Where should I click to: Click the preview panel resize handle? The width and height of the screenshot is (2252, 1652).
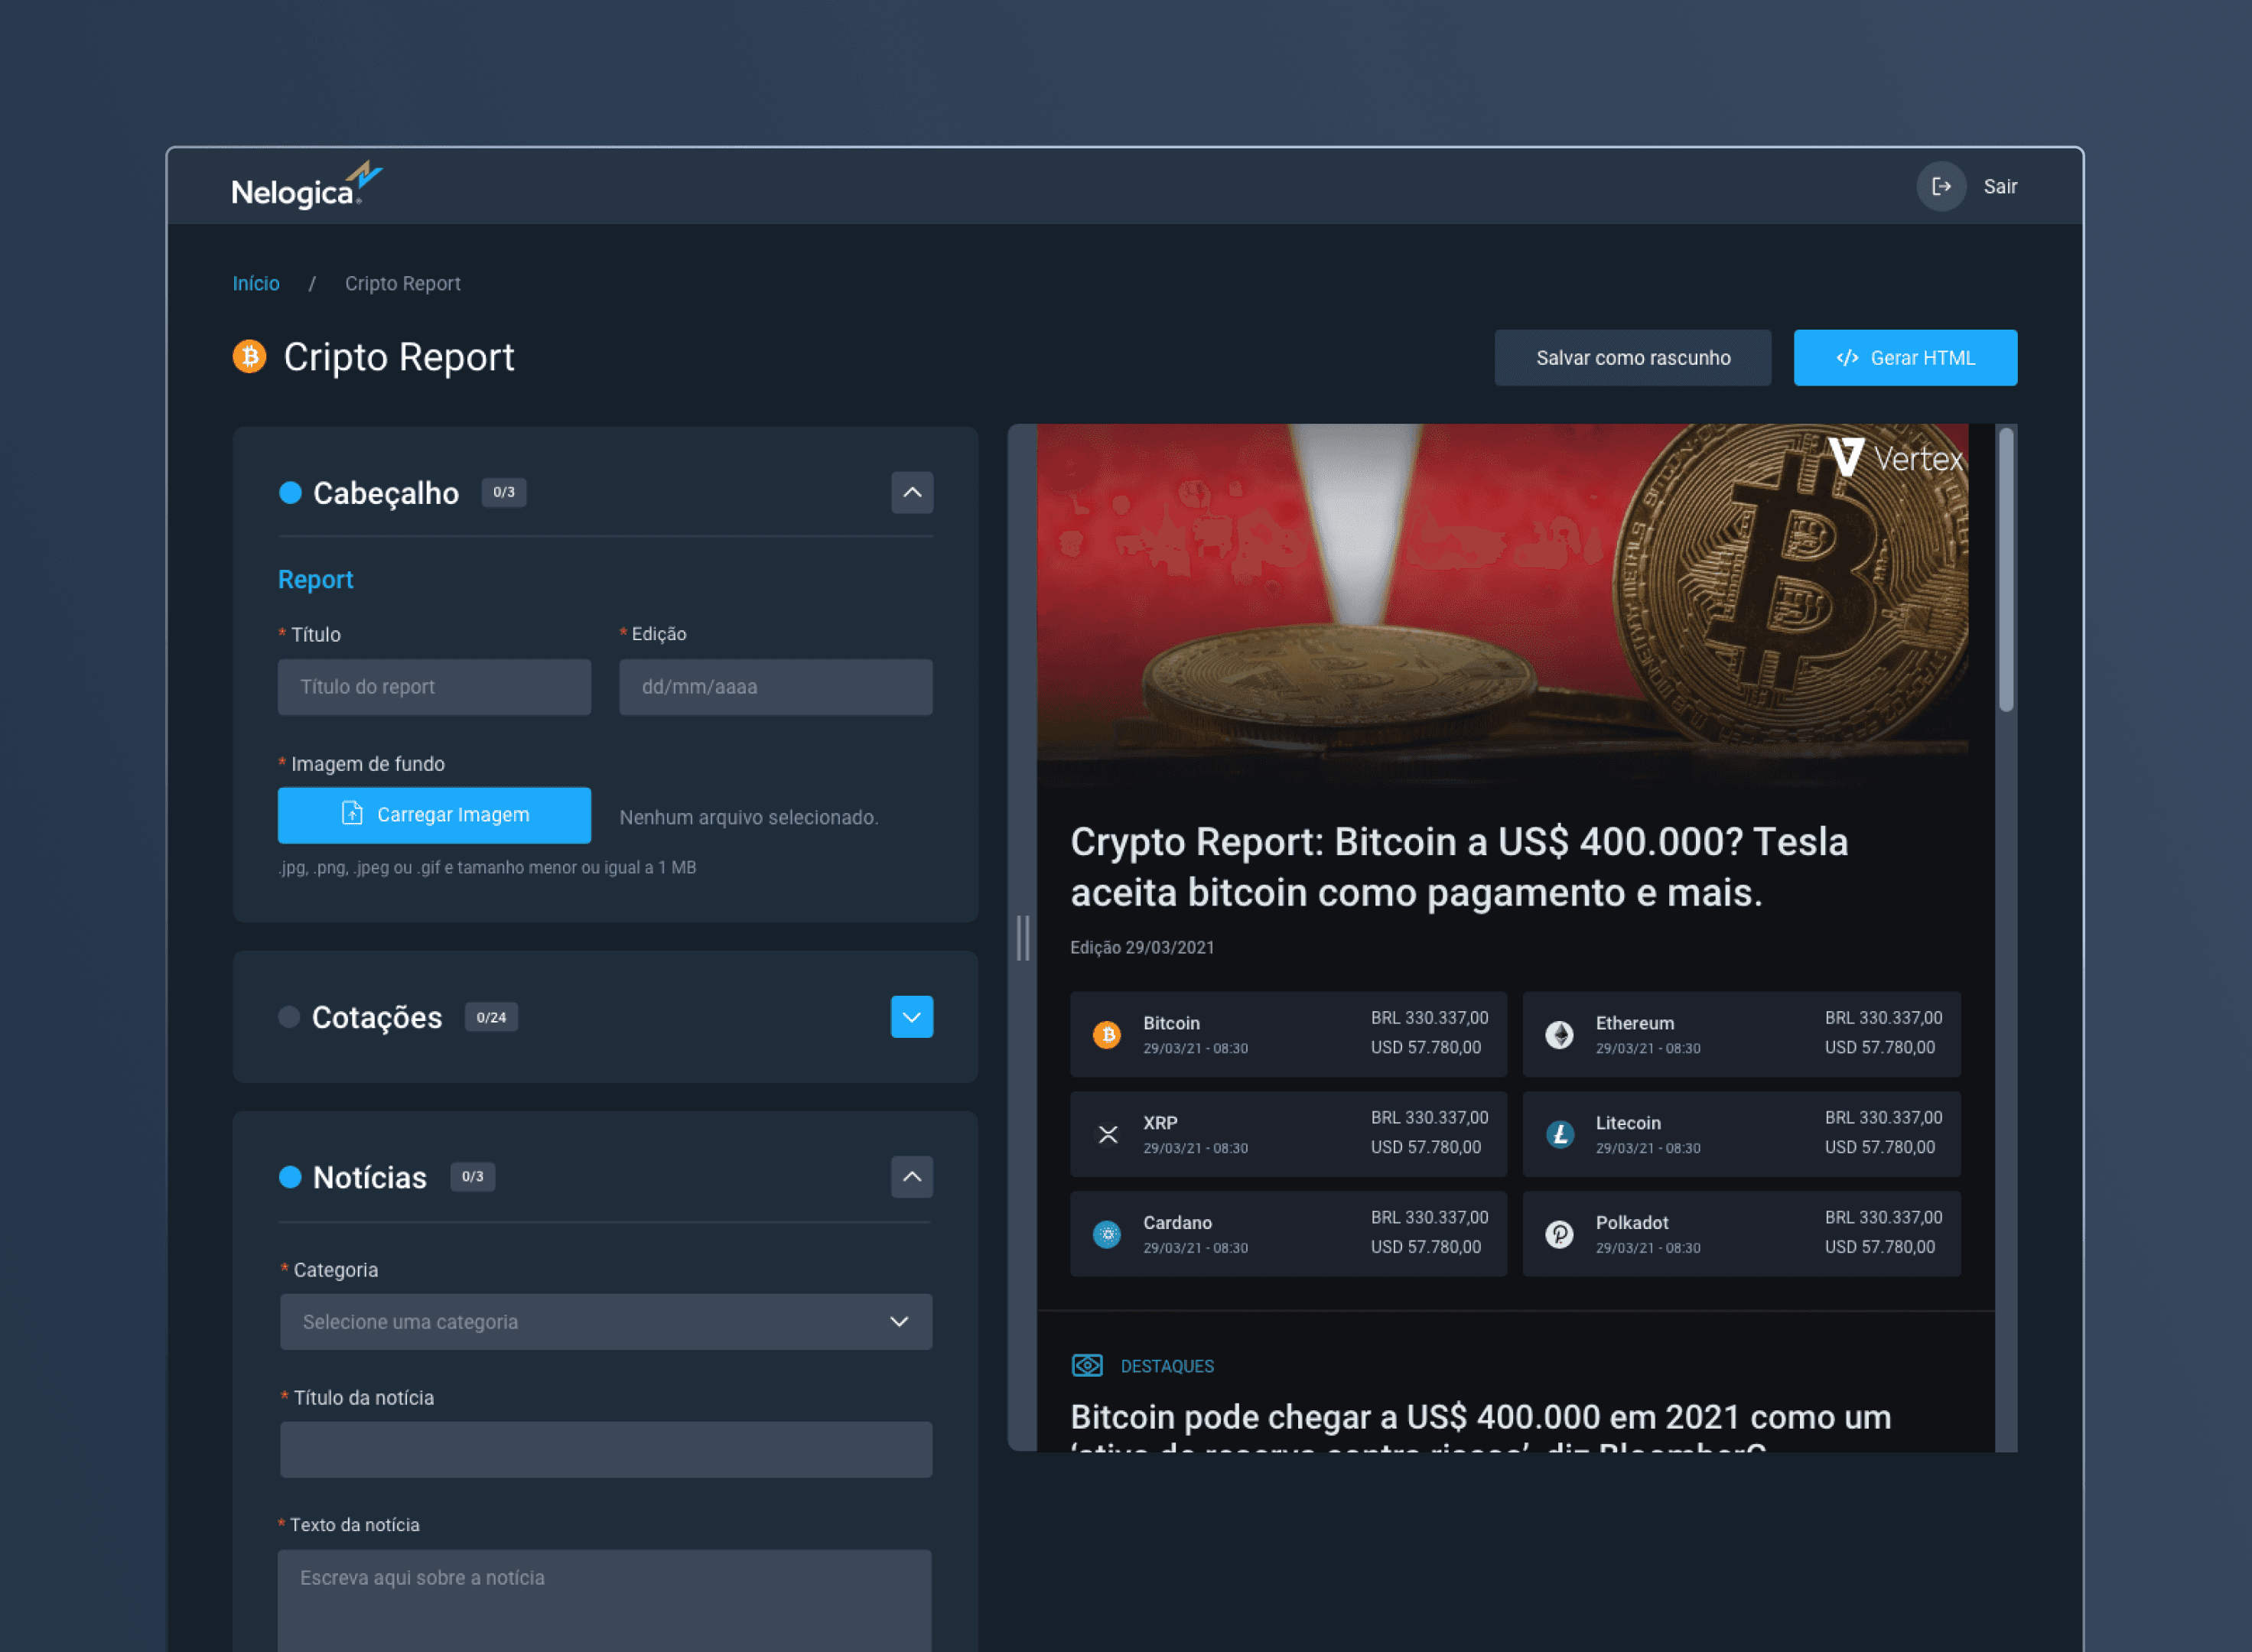[1022, 938]
